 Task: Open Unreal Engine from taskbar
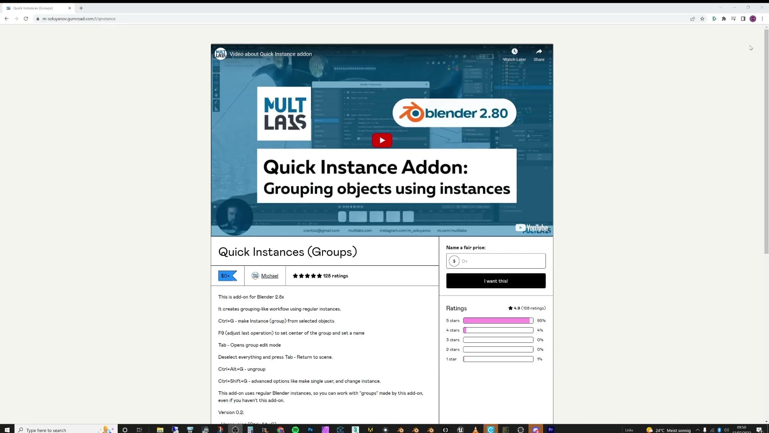461,430
